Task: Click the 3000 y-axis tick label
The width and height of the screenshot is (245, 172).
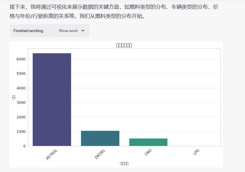Action: (21, 103)
